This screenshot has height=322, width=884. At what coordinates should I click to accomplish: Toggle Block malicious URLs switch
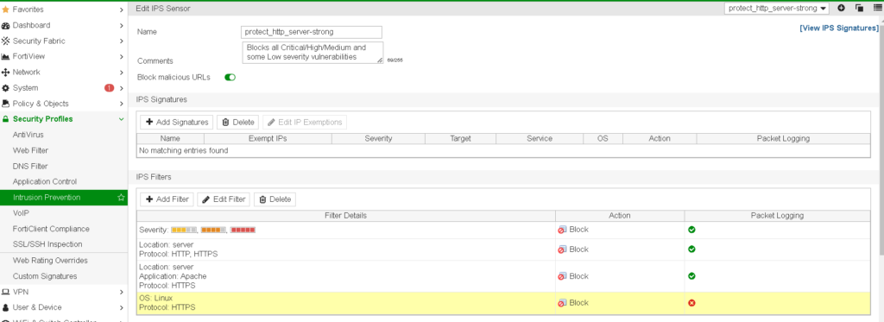(230, 77)
